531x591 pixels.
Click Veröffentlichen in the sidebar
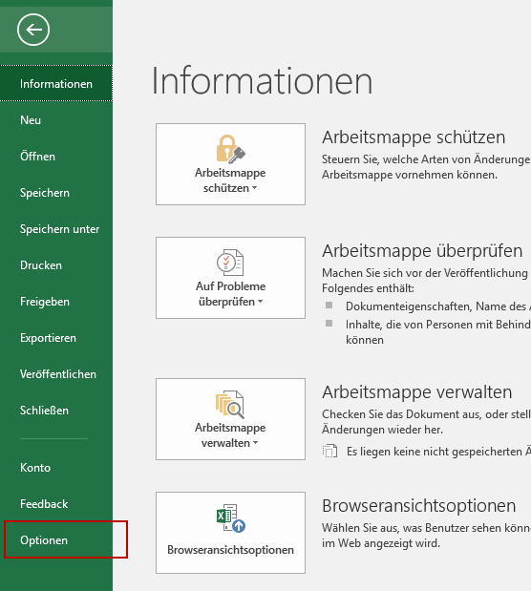(x=56, y=374)
